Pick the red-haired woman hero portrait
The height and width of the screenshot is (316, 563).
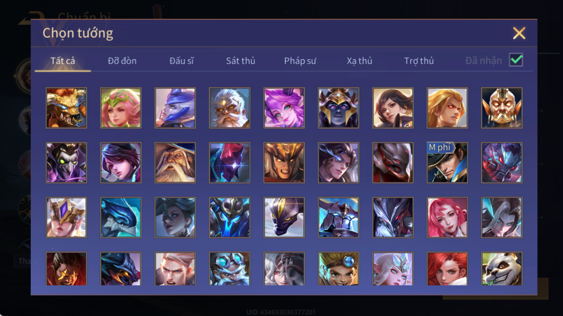447,269
